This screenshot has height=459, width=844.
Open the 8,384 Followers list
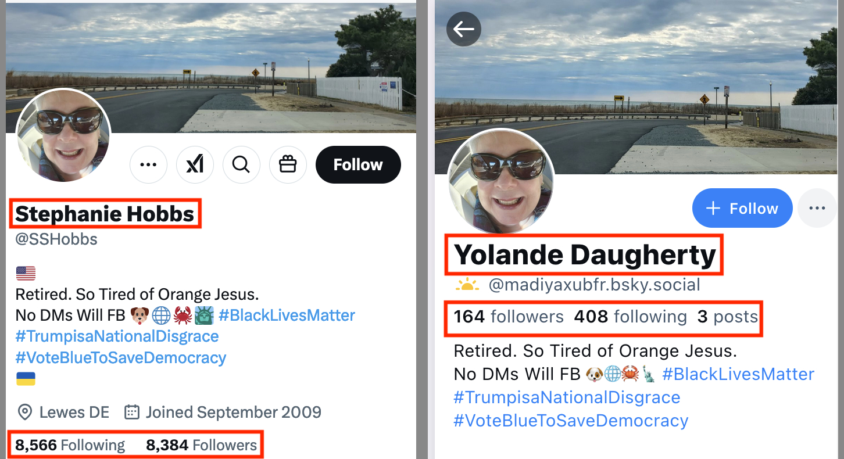(201, 445)
